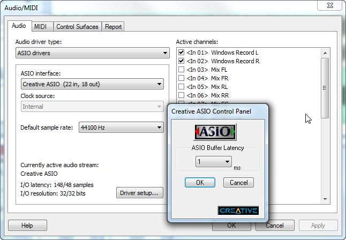Click Cancel in Audio/MIDI dialog

275,226
